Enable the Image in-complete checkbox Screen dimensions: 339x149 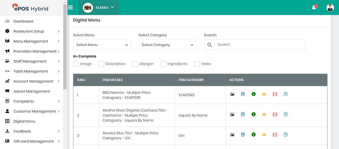(76, 64)
